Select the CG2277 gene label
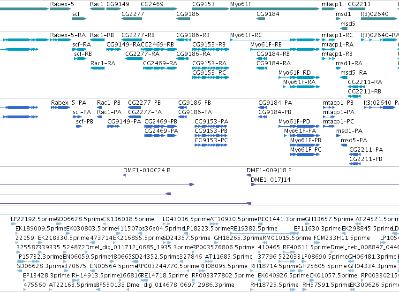 pos(133,14)
